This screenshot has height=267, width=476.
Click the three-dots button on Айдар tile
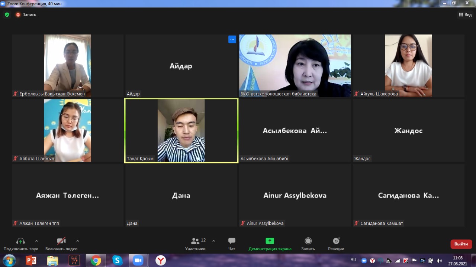[x=232, y=39]
